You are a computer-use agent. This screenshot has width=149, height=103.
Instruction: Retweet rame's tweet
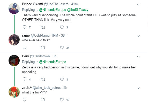point(43,47)
